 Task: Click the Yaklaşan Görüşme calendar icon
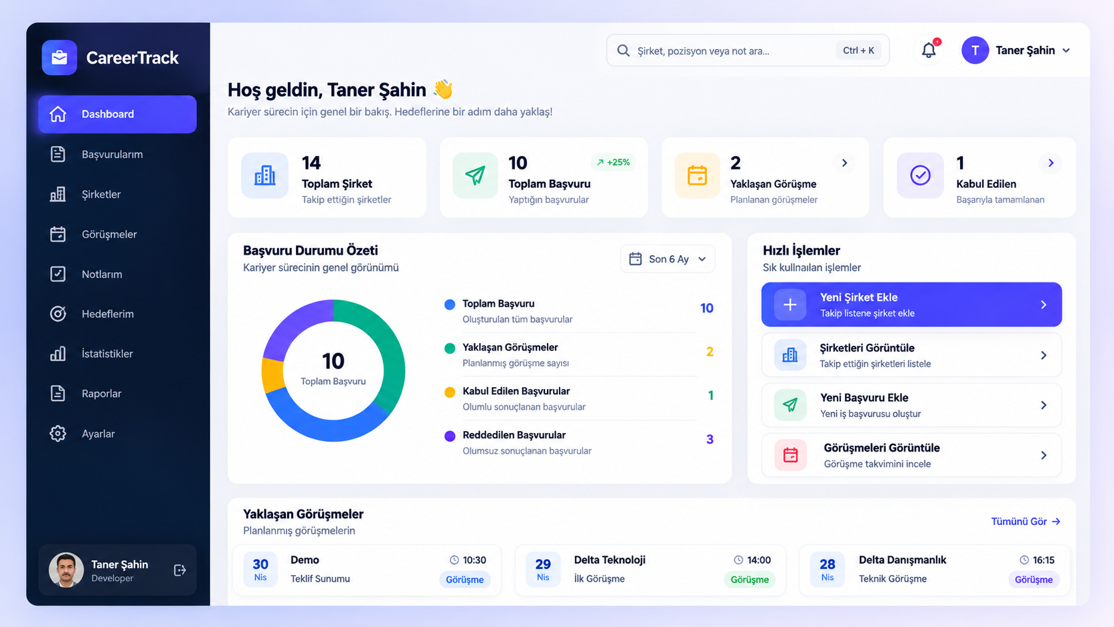[697, 175]
